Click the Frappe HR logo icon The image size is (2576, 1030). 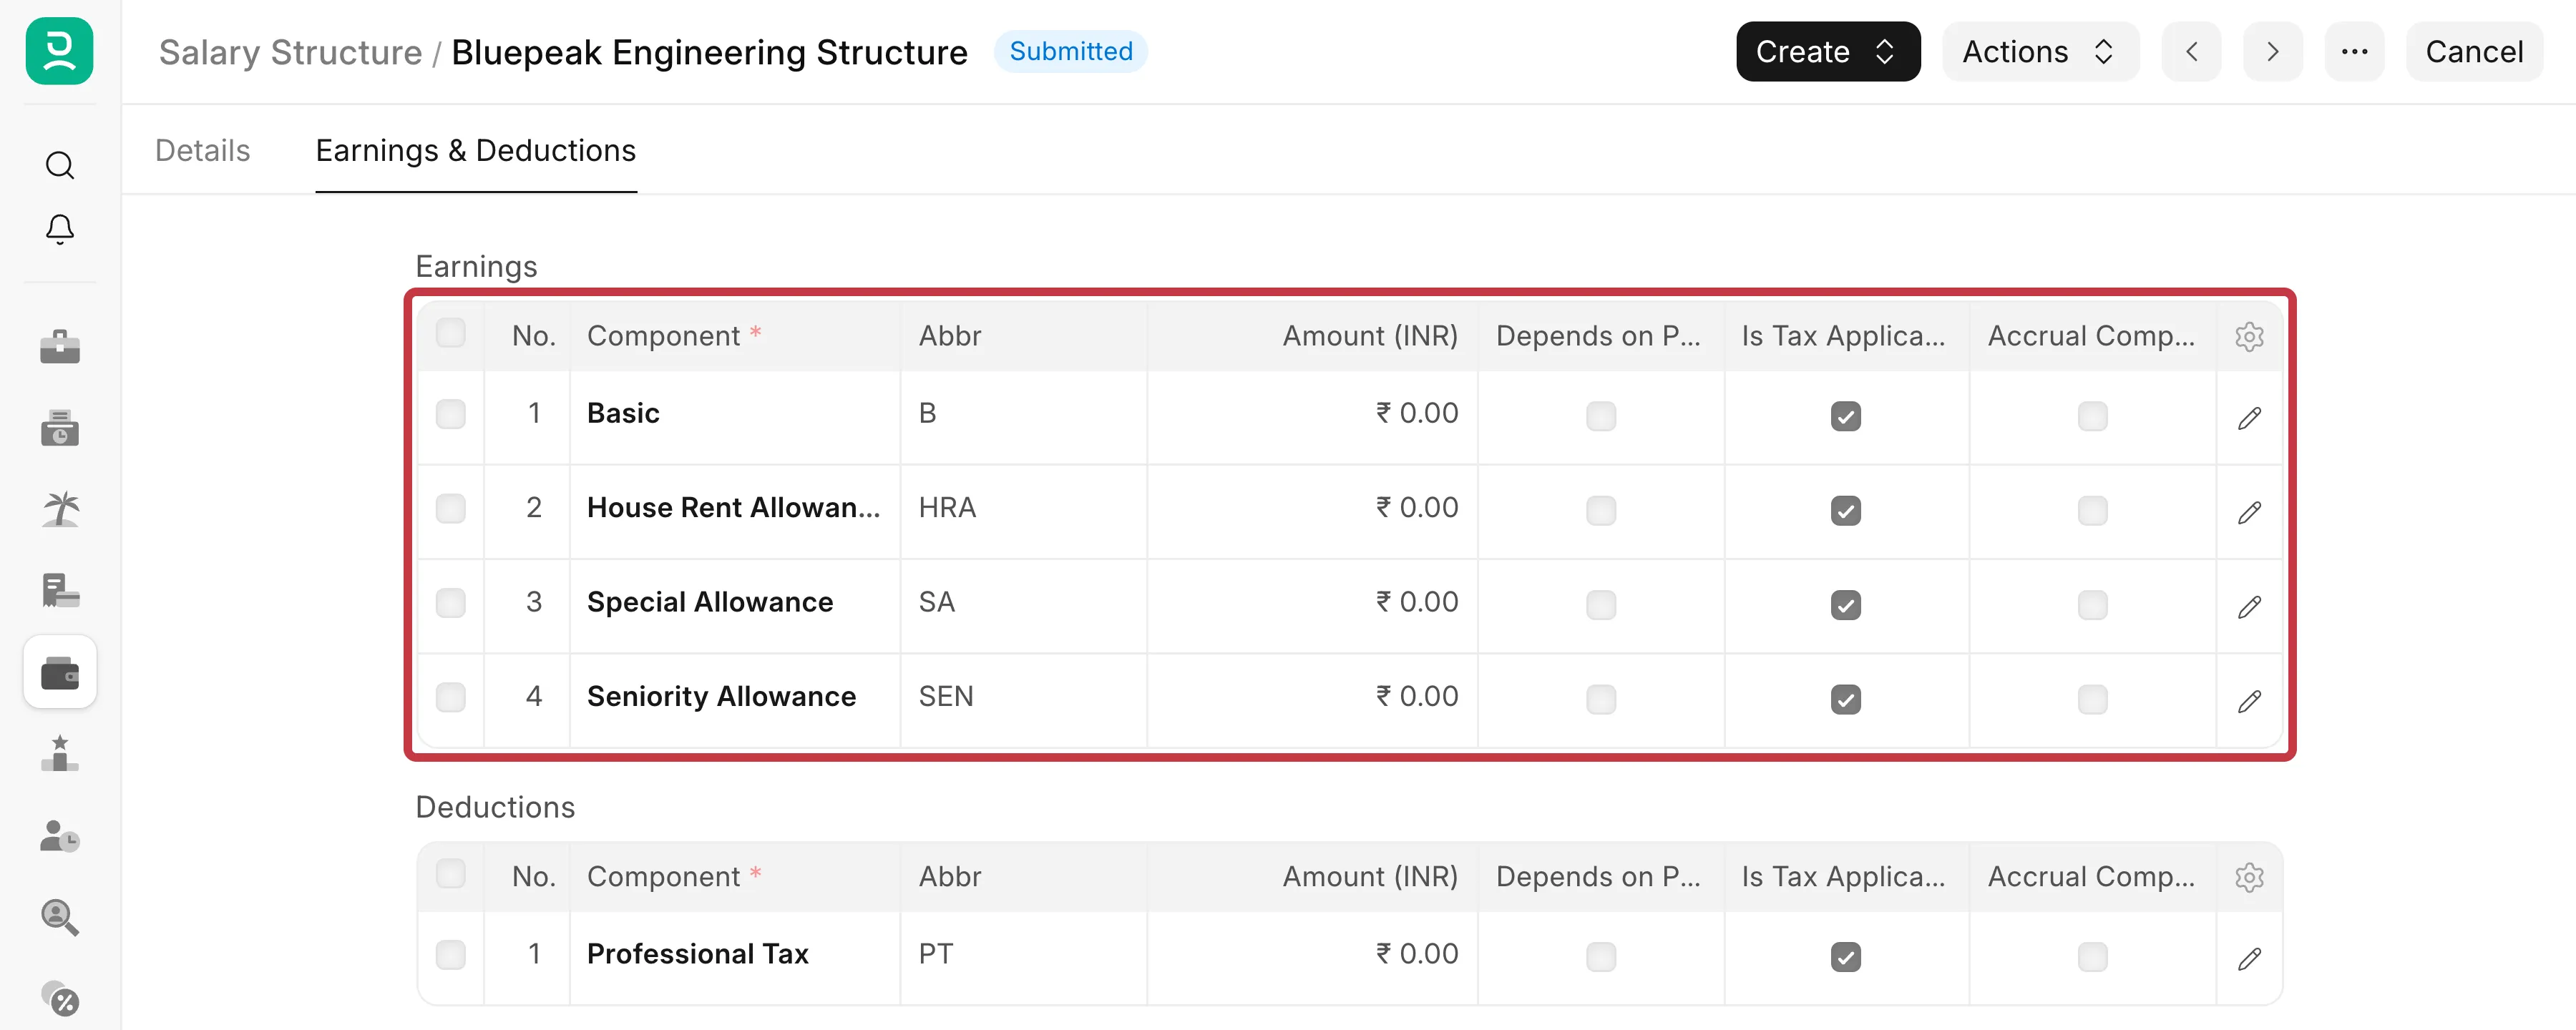point(60,51)
